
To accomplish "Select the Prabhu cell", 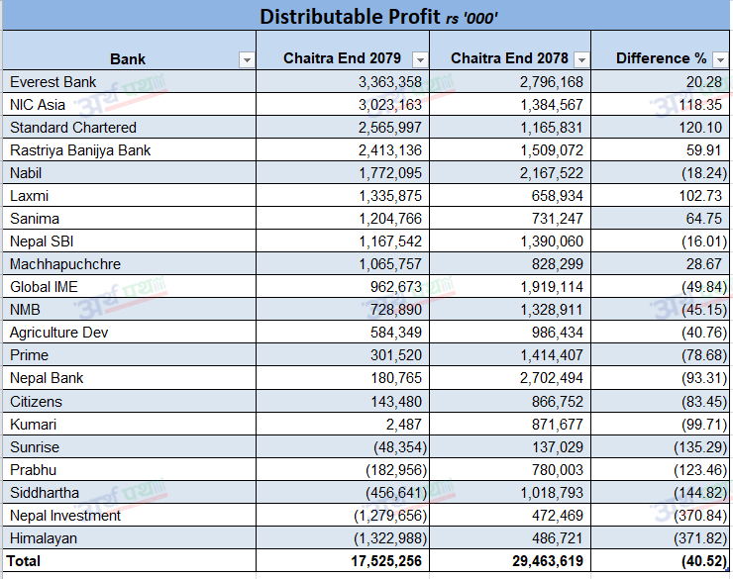I will (x=130, y=470).
